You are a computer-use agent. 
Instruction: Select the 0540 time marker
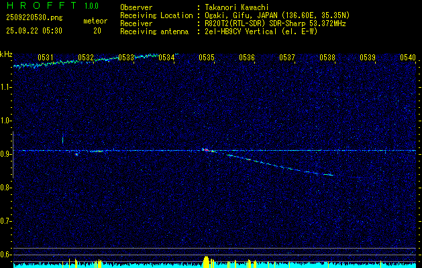click(408, 58)
